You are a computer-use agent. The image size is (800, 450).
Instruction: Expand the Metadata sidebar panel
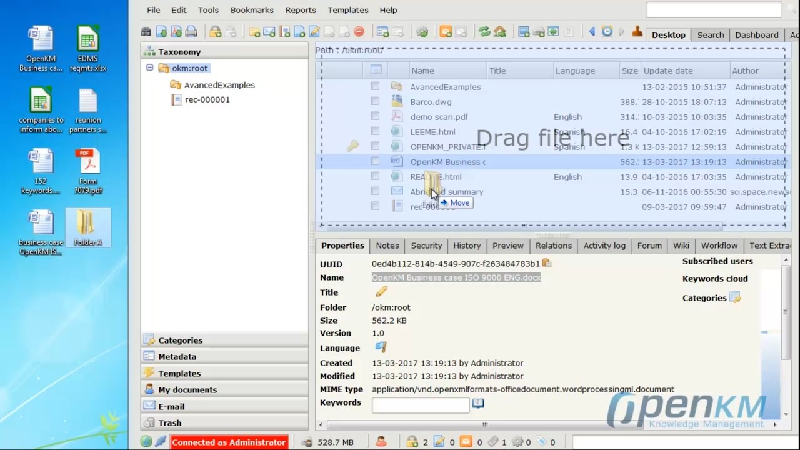click(x=224, y=356)
